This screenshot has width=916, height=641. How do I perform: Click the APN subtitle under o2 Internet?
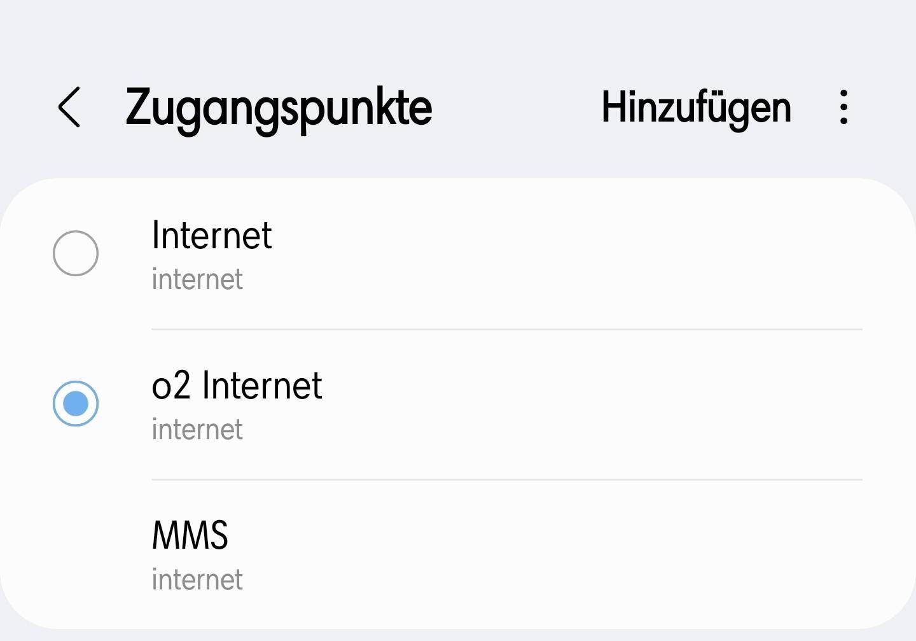(x=197, y=430)
